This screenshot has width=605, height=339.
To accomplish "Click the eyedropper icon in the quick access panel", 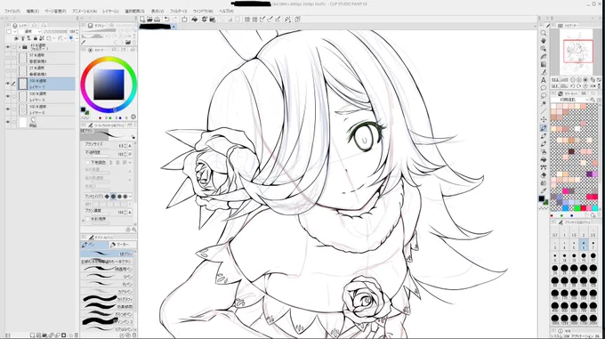I will pyautogui.click(x=84, y=43).
